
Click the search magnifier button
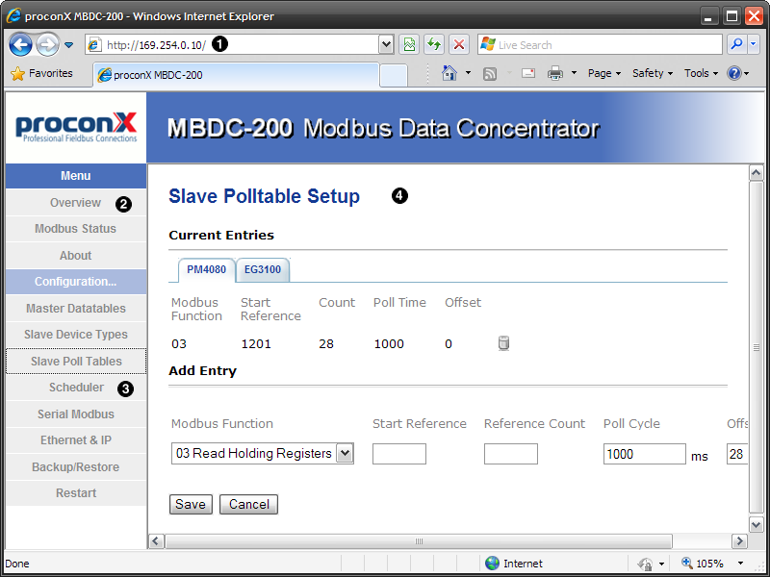pyautogui.click(x=736, y=44)
